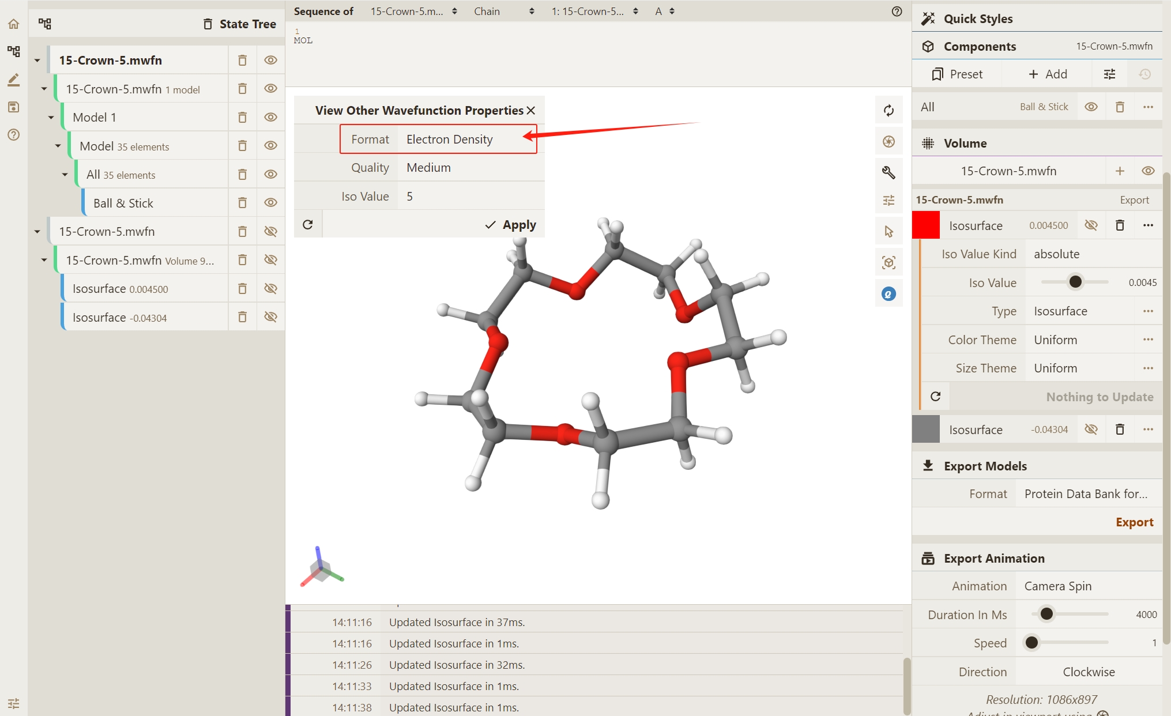Expand the Quick Styles section
Image resolution: width=1171 pixels, height=716 pixels.
coord(978,19)
